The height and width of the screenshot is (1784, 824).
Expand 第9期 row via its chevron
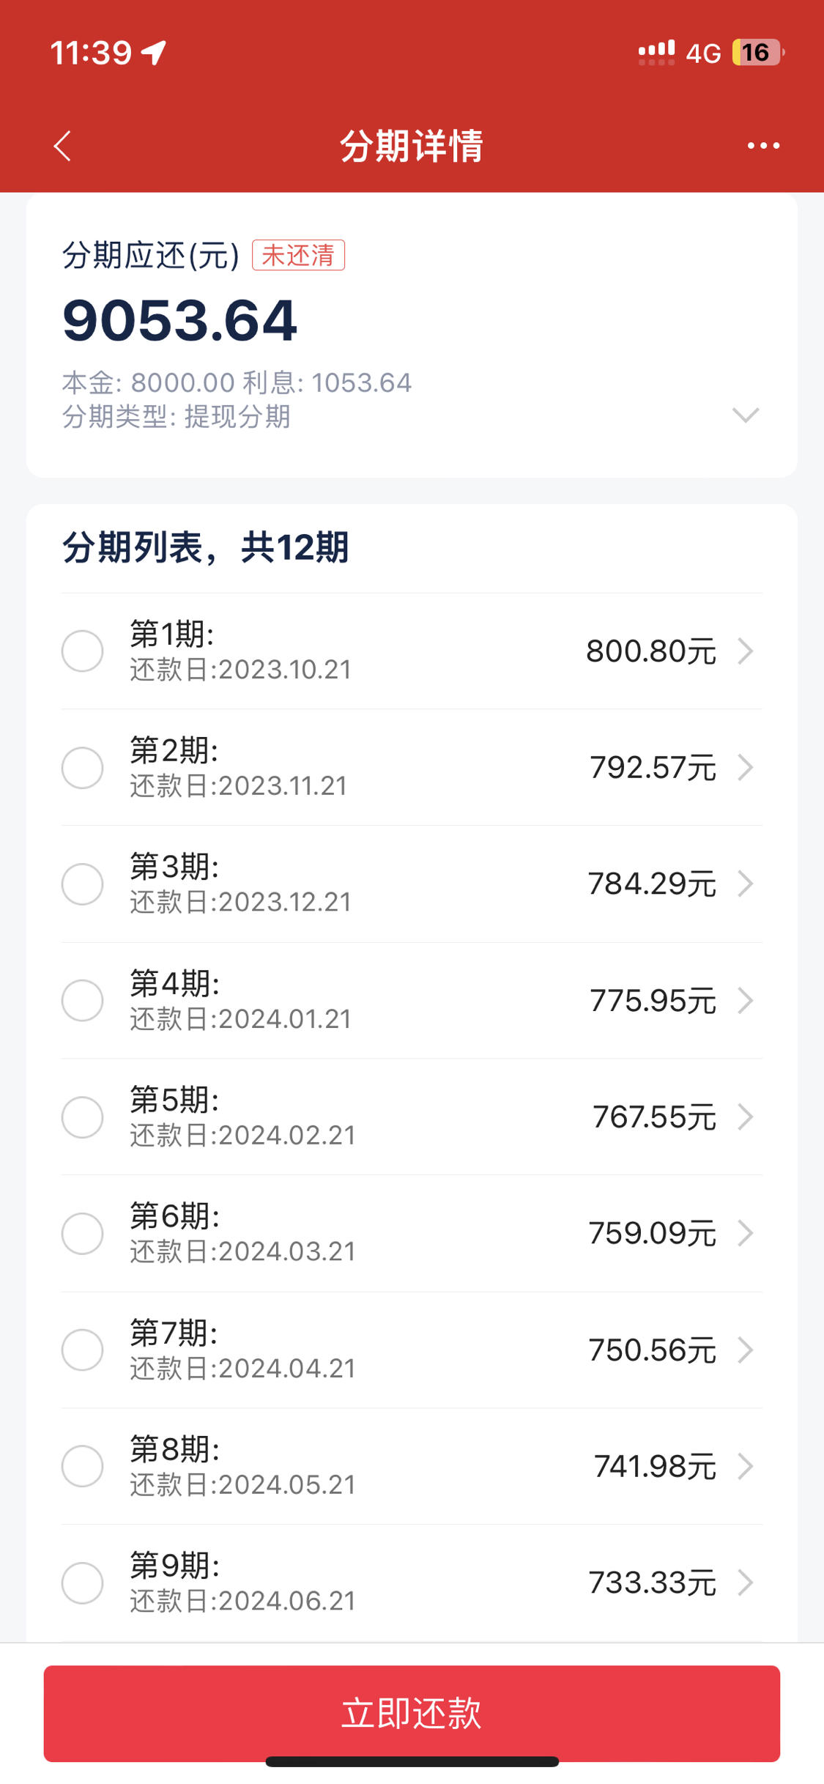pyautogui.click(x=746, y=1583)
